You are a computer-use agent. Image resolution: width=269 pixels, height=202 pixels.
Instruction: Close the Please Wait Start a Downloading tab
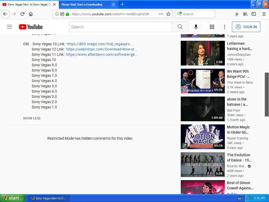pos(113,4)
